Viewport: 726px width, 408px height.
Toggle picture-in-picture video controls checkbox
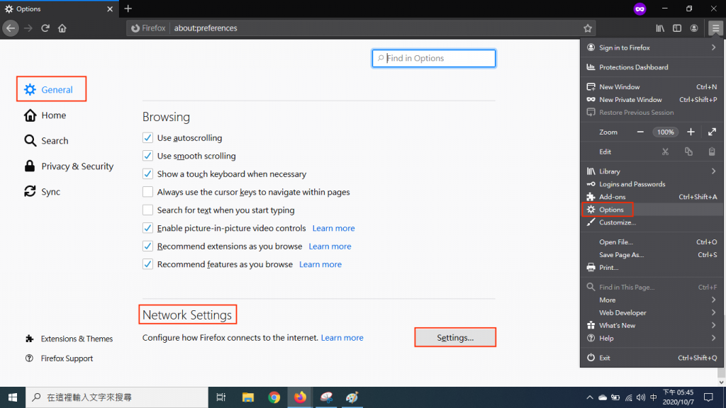[147, 228]
